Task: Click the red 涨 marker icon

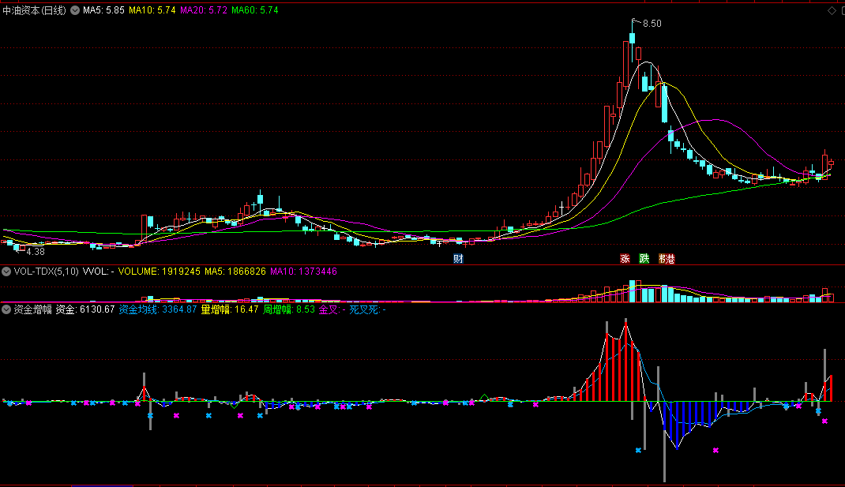Action: click(x=625, y=259)
